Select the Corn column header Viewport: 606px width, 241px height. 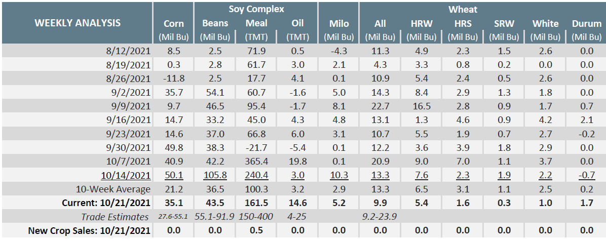point(173,24)
